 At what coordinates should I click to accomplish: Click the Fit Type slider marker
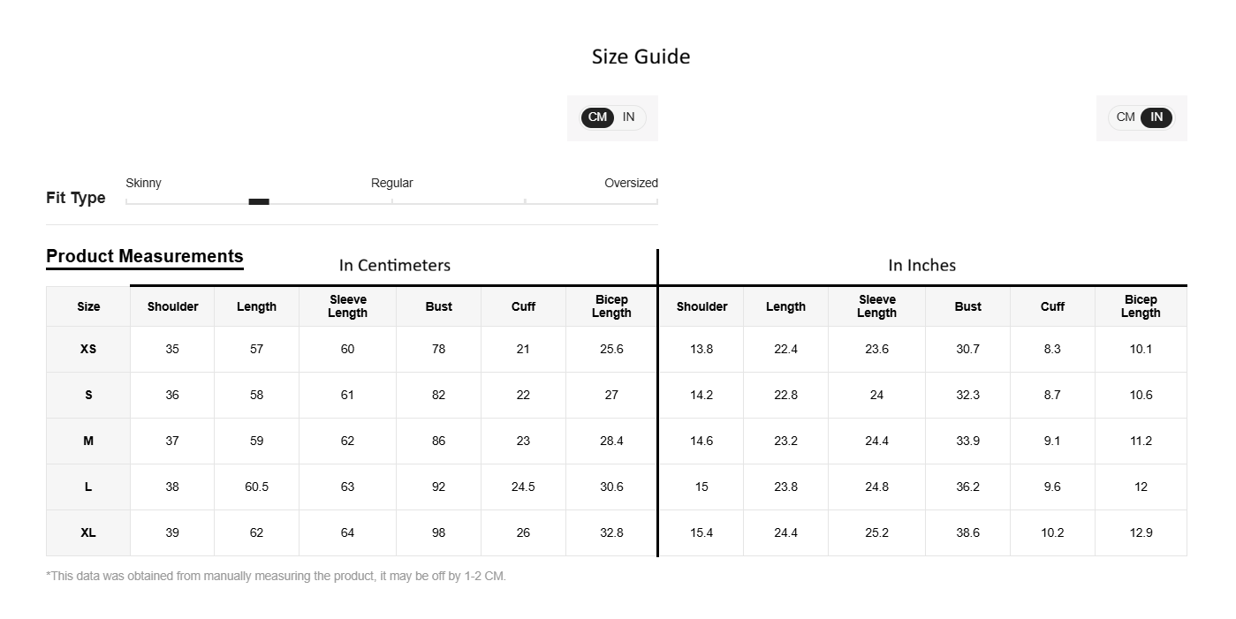pos(259,201)
